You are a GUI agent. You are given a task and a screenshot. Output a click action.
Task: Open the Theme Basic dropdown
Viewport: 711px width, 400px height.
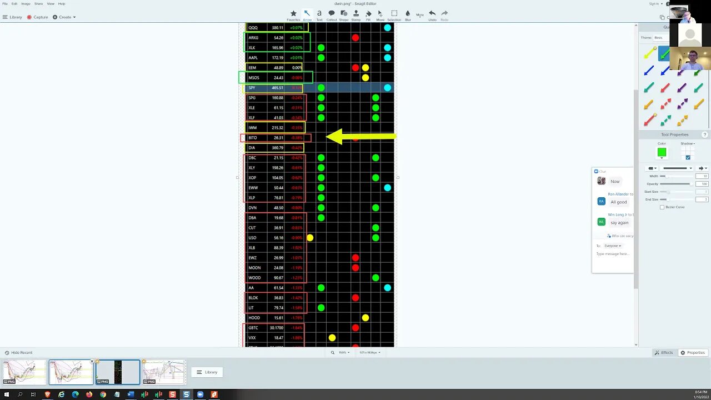click(661, 38)
